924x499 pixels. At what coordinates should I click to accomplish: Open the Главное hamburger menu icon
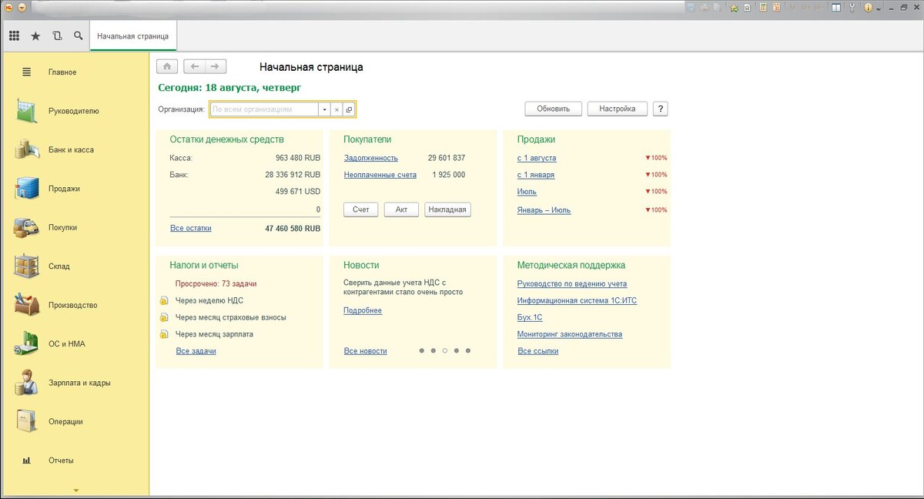pos(27,72)
